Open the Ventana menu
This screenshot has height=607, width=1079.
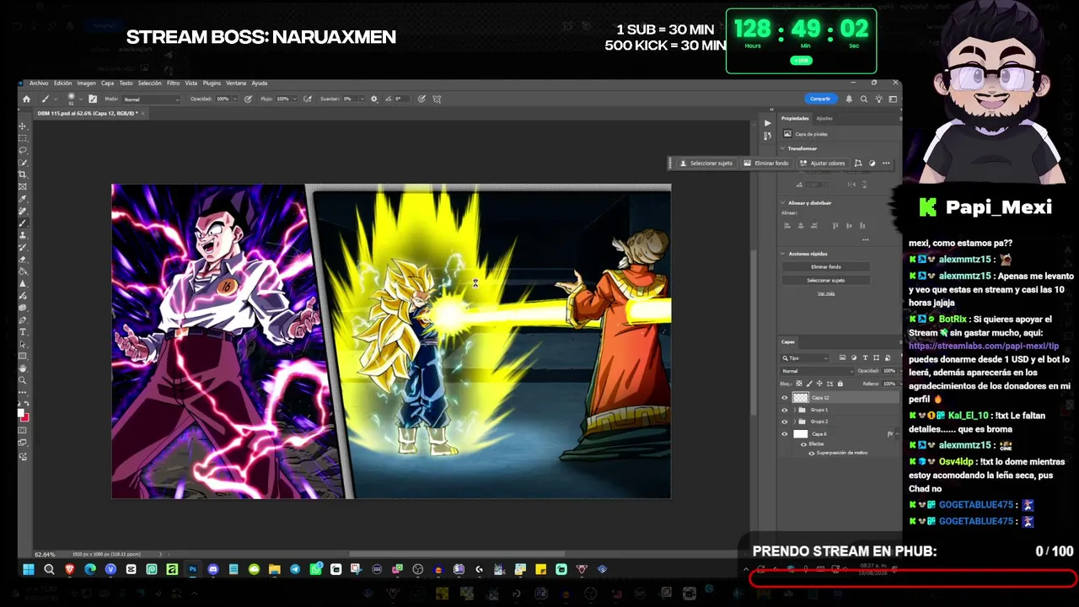pyautogui.click(x=236, y=83)
